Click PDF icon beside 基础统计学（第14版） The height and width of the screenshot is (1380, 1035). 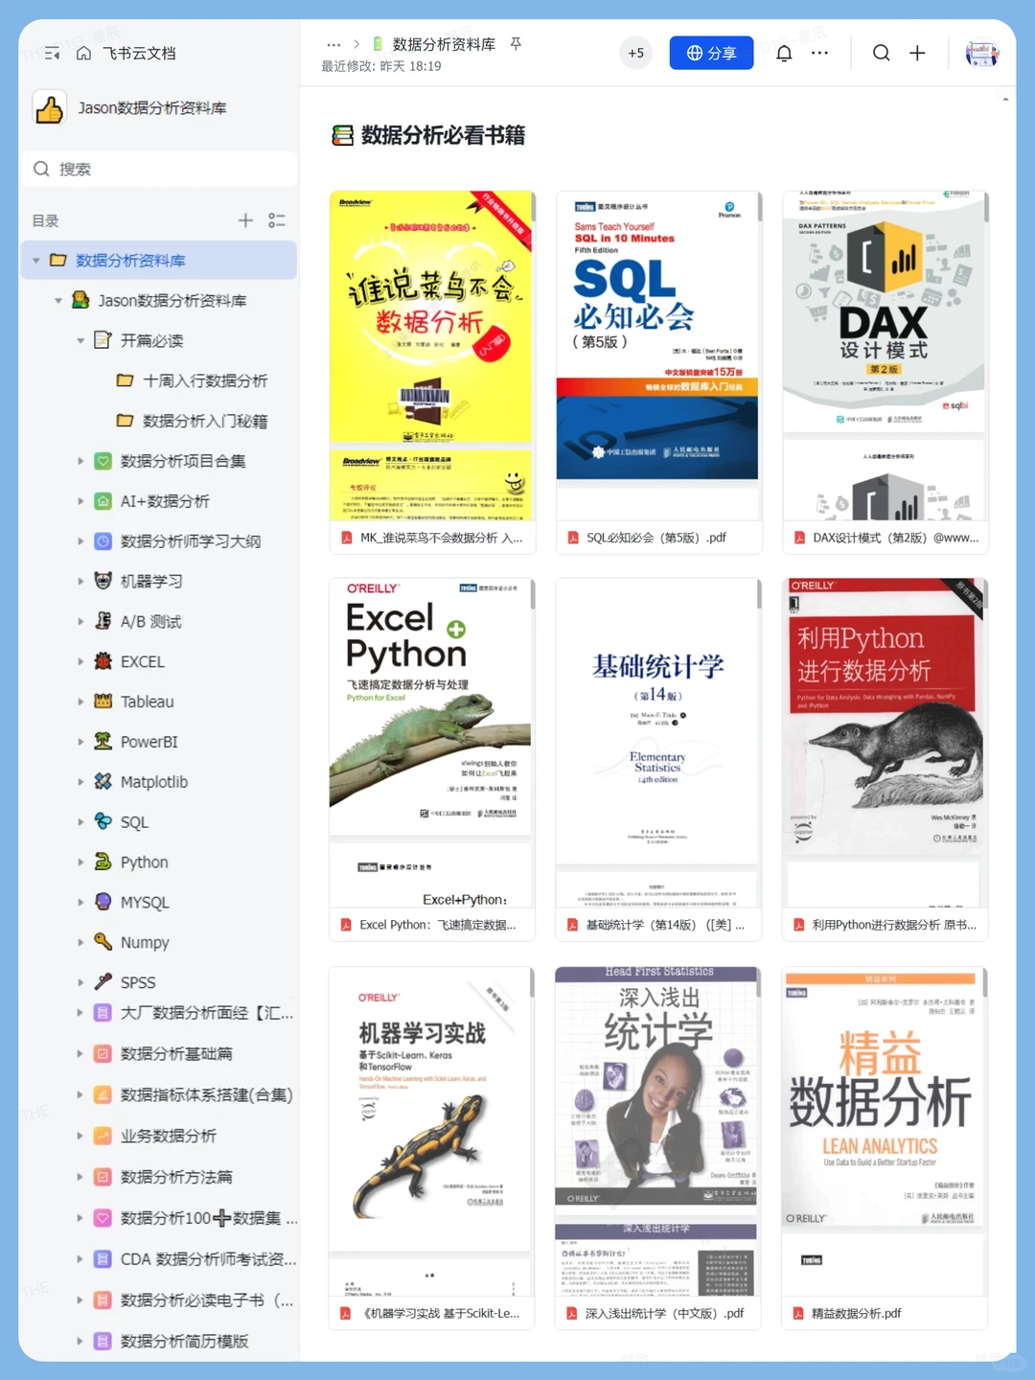click(x=572, y=926)
